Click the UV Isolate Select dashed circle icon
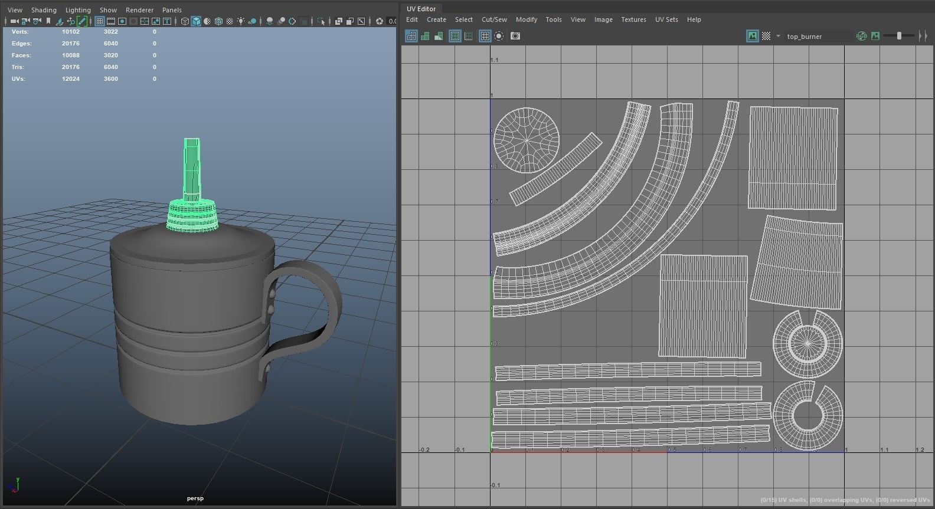Viewport: 935px width, 509px height. coord(499,36)
